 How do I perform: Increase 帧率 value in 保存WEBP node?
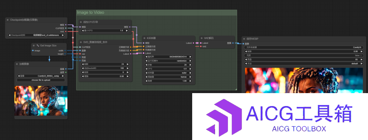(x=362, y=51)
